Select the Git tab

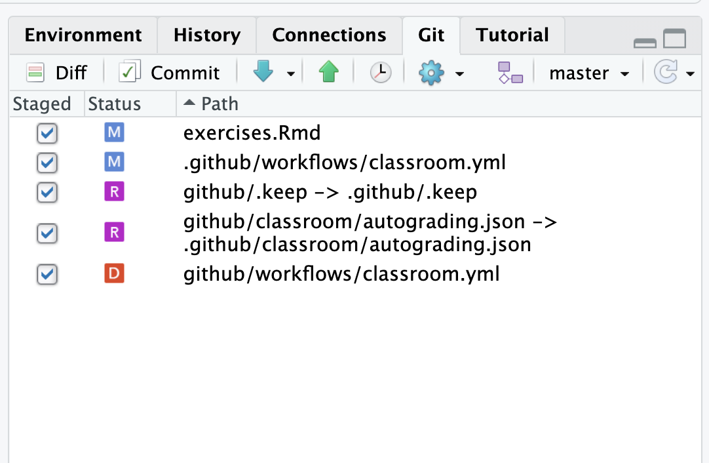[431, 35]
